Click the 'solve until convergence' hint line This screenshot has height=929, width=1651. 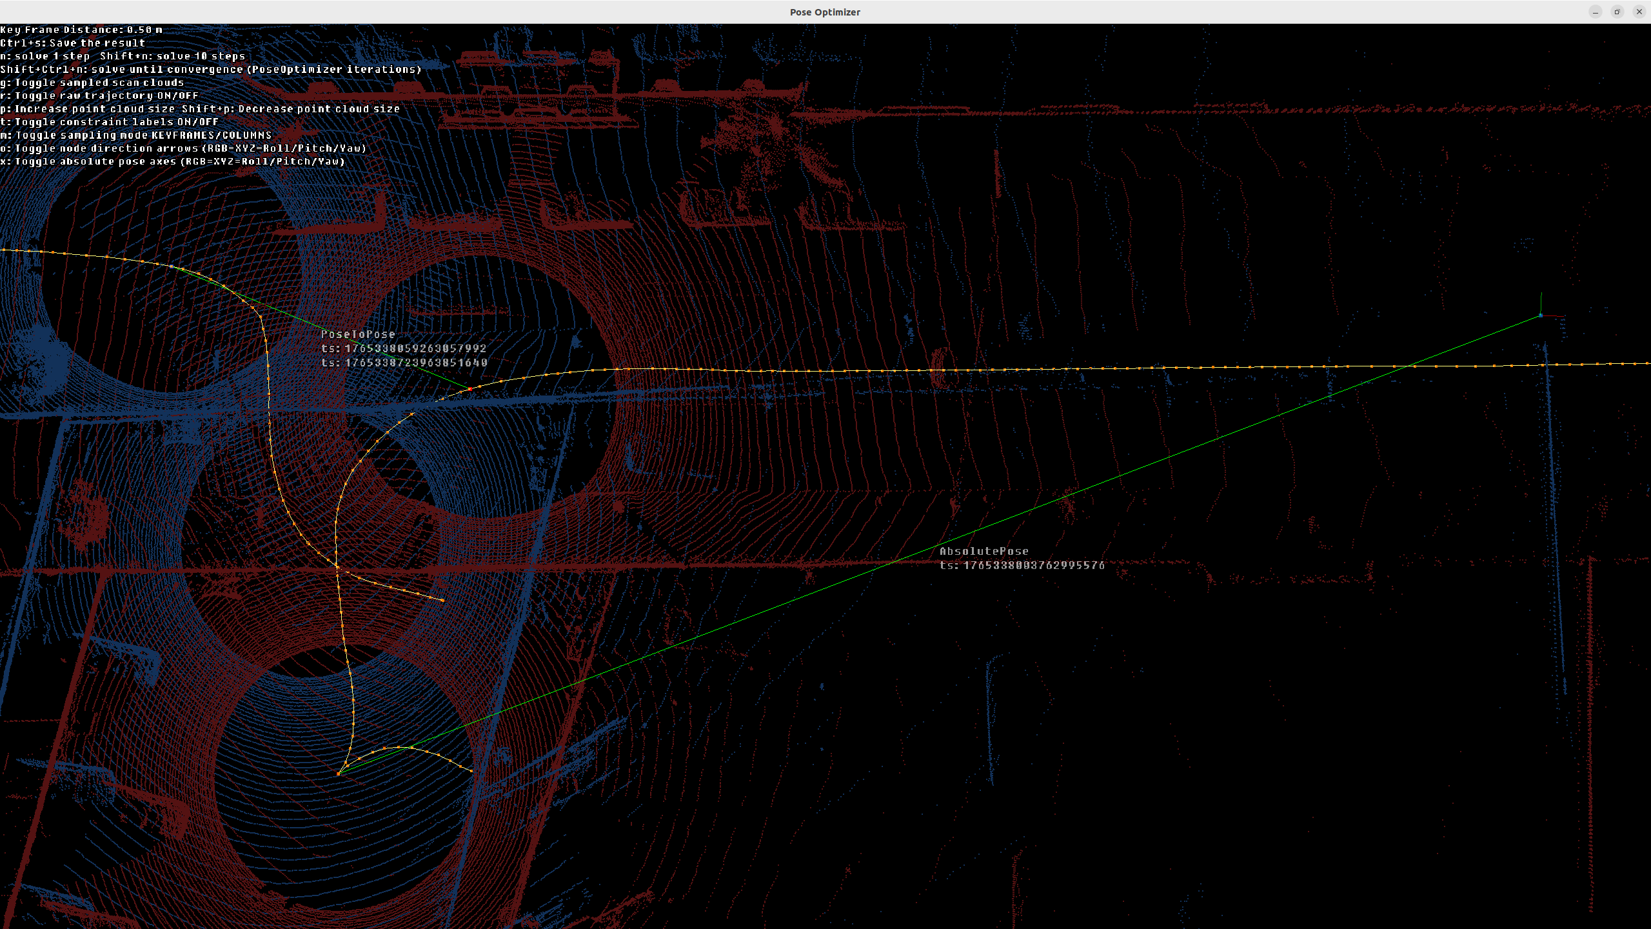tap(211, 70)
